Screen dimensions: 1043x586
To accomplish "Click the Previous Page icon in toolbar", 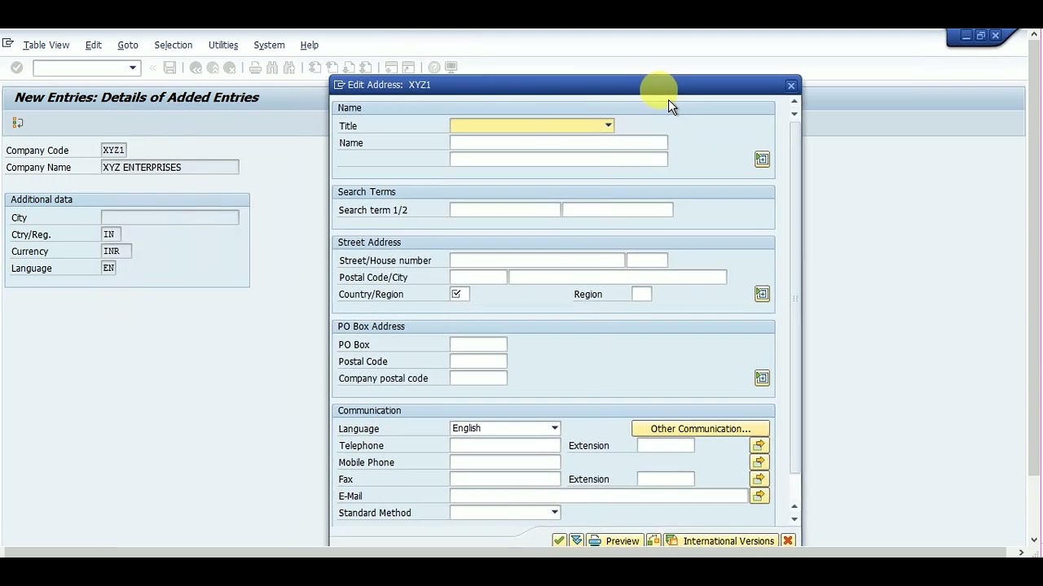I will point(332,68).
